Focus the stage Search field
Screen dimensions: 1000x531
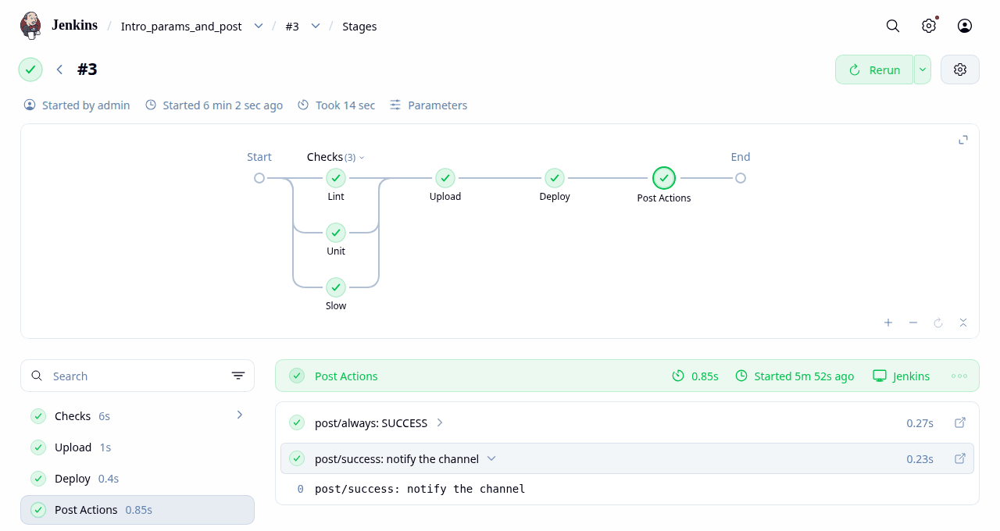pos(137,376)
